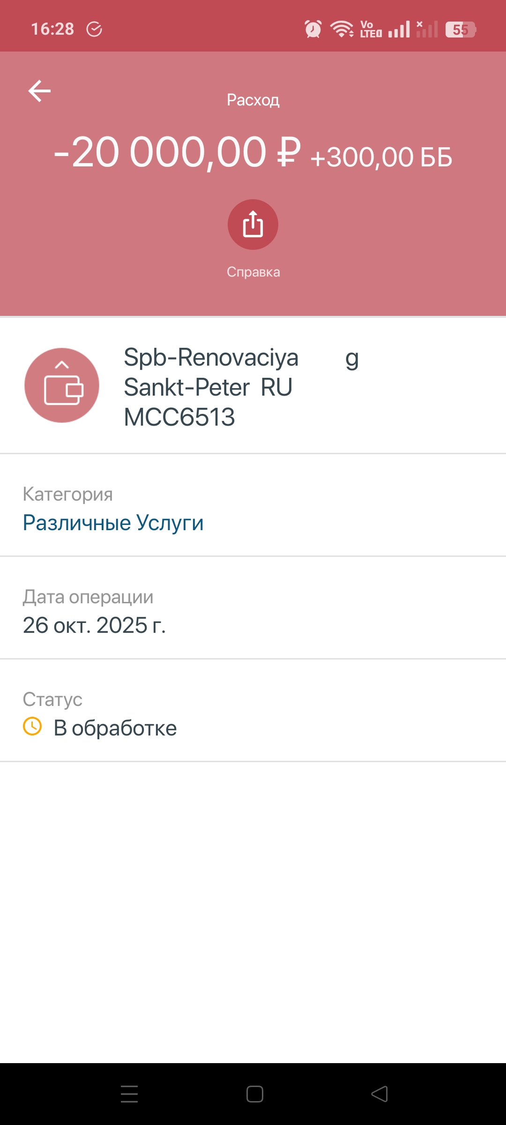
Task: Tap the Wi-Fi status bar icon
Action: click(x=342, y=29)
